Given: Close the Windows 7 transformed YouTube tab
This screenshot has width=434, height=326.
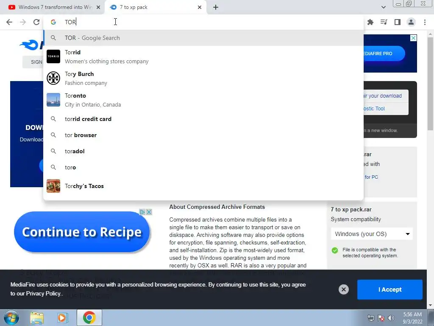Looking at the screenshot, I should 98,7.
